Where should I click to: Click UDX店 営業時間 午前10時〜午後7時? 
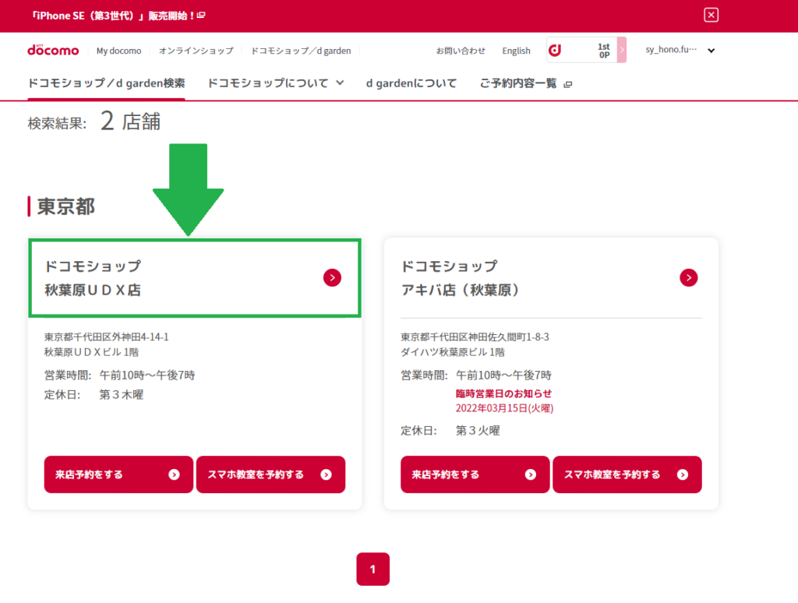click(119, 376)
